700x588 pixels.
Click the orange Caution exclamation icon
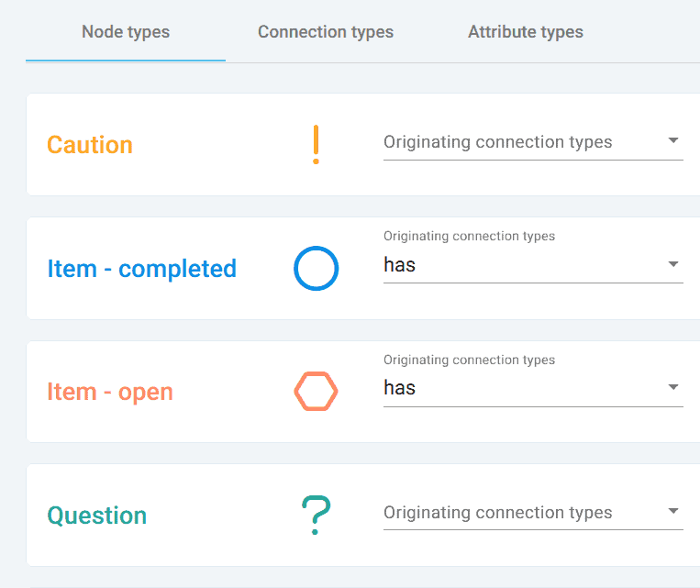pyautogui.click(x=316, y=145)
